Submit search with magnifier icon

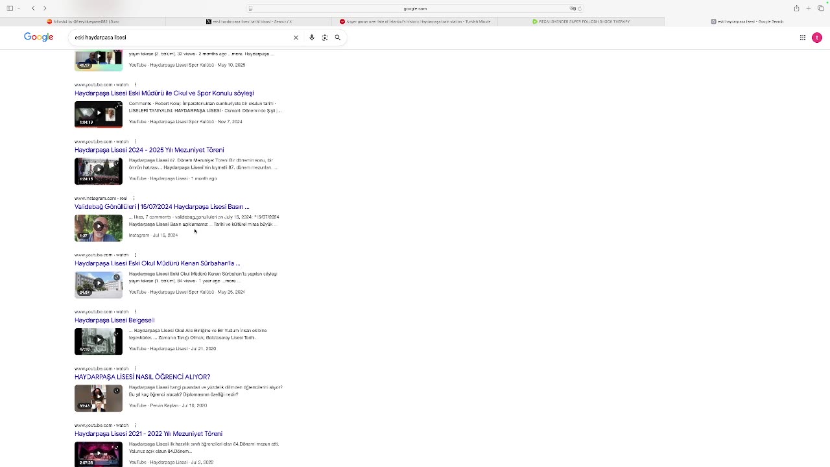pyautogui.click(x=338, y=38)
